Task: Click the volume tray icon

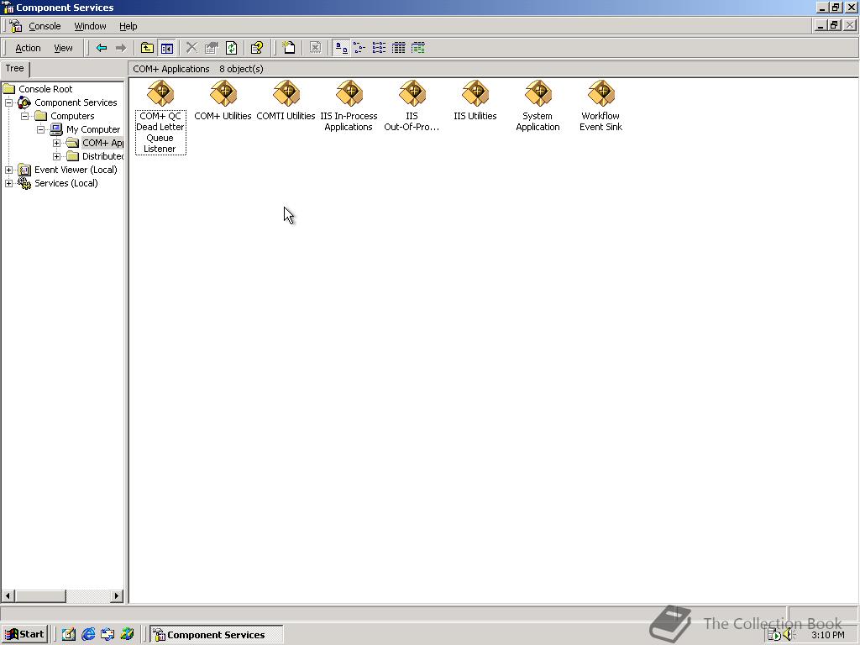Action: pos(789,635)
